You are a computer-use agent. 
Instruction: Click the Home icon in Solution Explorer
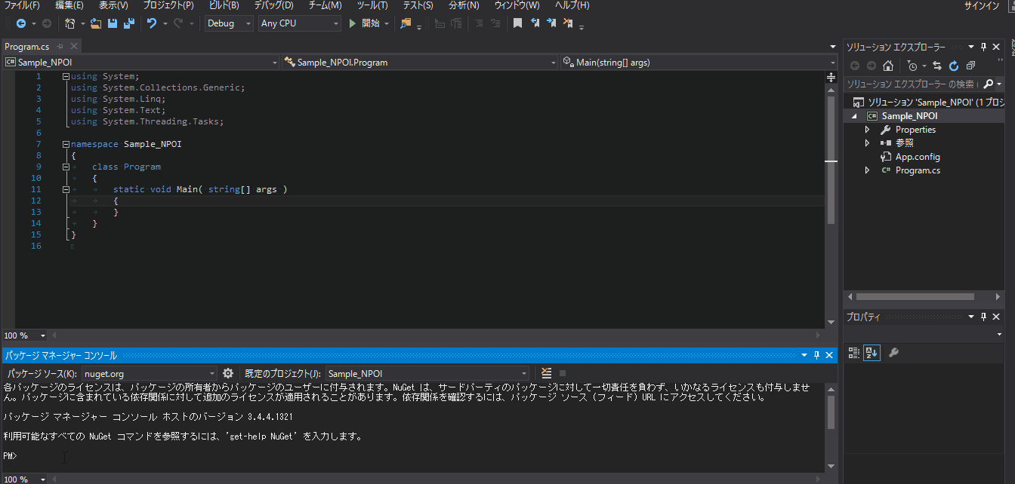[x=888, y=66]
